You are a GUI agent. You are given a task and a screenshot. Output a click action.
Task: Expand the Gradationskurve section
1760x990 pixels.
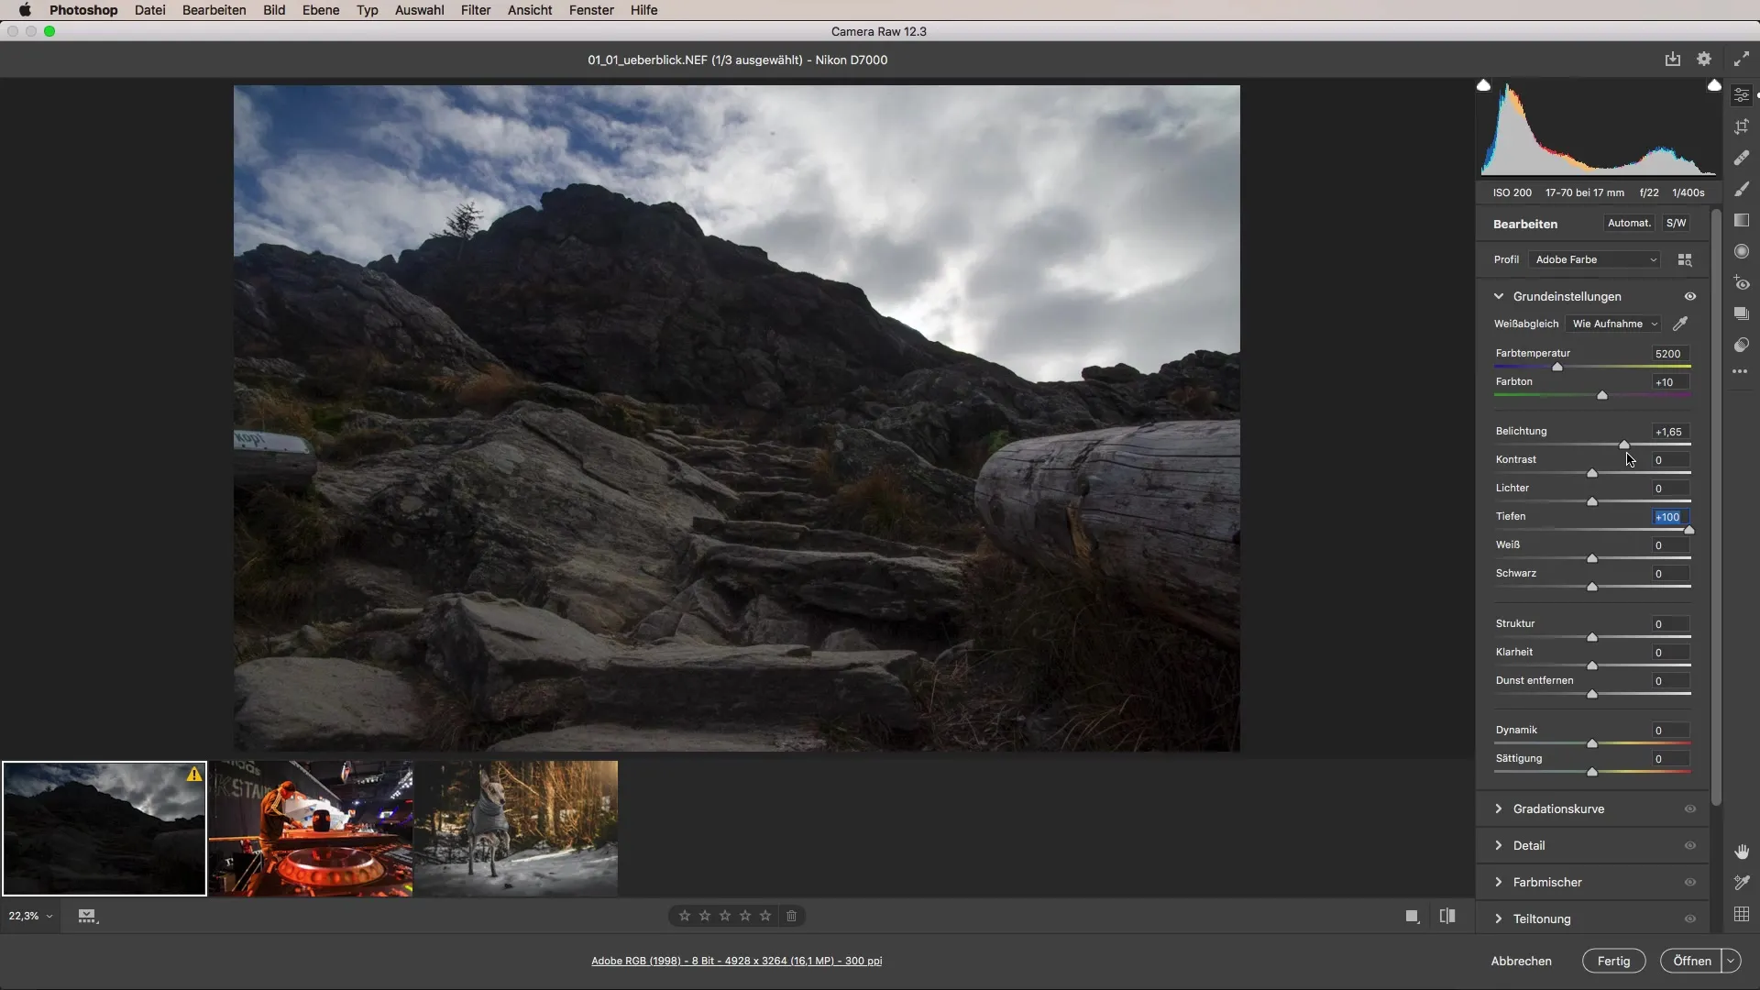(1499, 809)
